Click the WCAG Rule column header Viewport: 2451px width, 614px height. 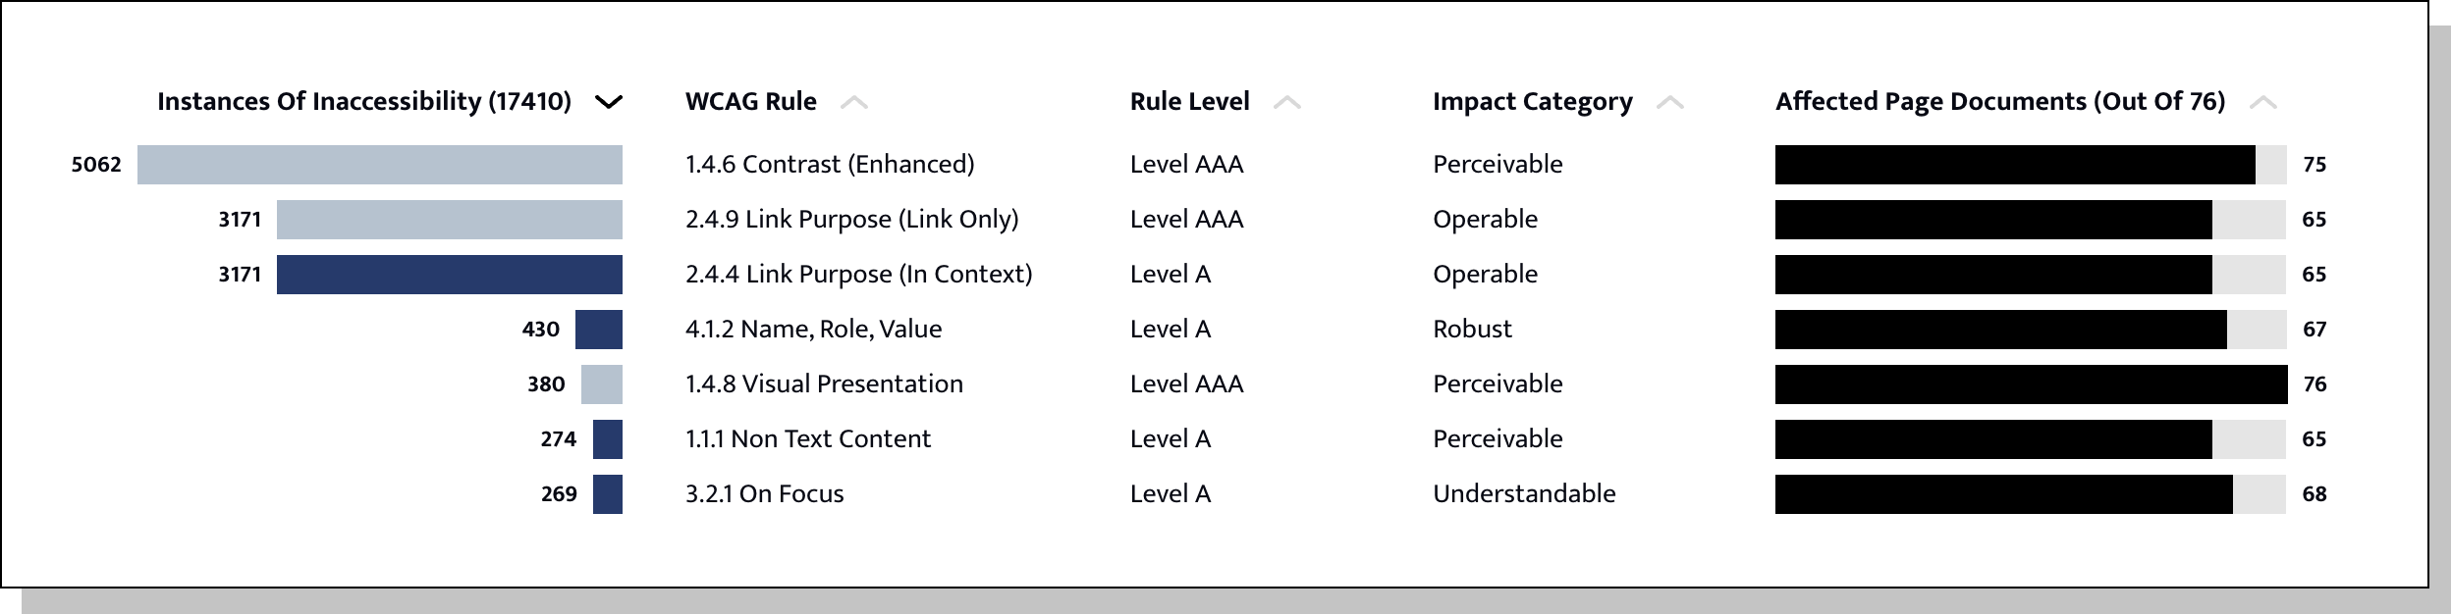pos(750,99)
